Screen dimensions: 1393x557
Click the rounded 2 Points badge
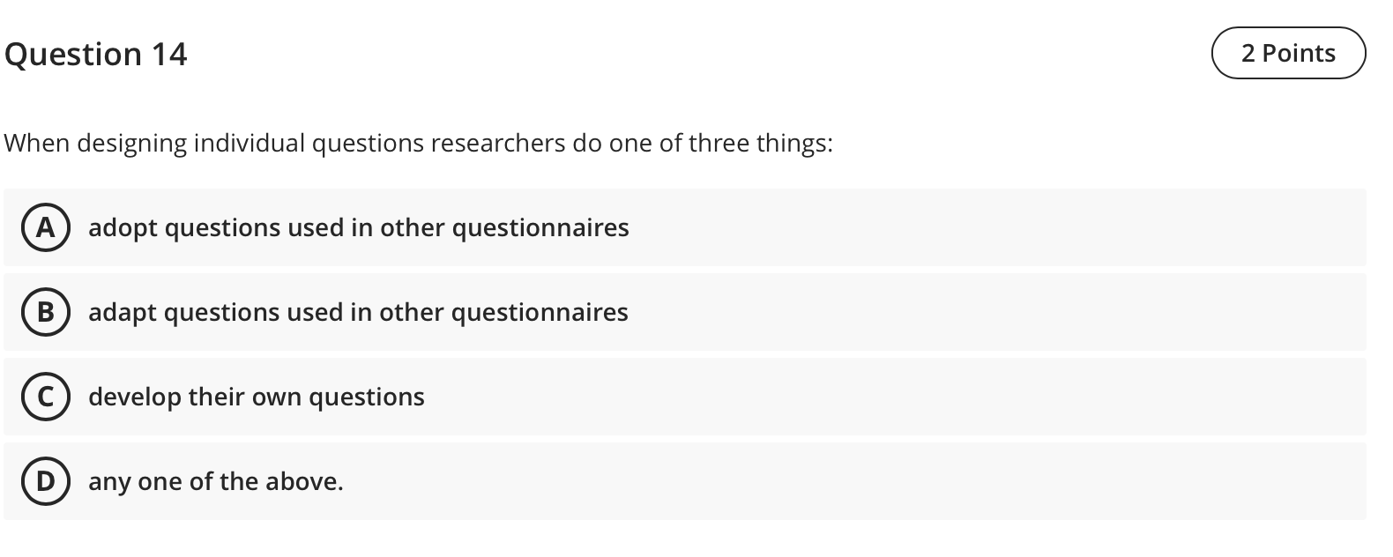[x=1287, y=53]
